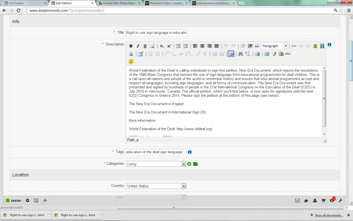Screen dimensions: 353x221
Task: Click the print icon in editor
Action: click(x=257, y=54)
